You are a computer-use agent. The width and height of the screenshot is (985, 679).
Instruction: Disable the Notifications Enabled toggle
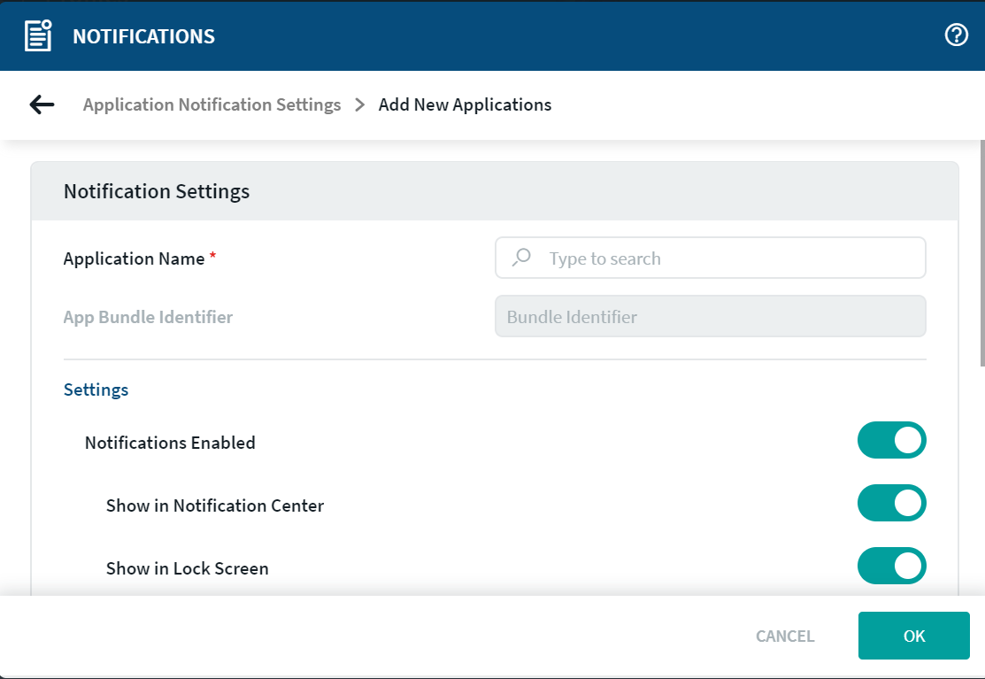tap(891, 440)
